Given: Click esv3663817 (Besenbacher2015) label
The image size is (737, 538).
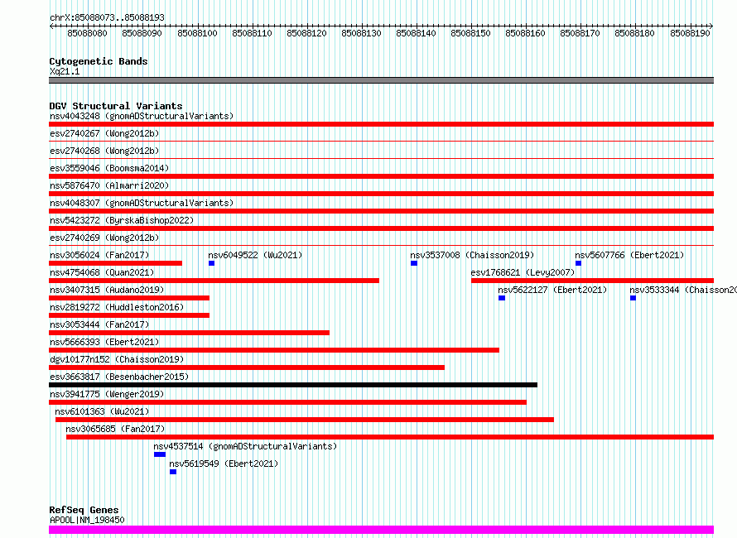Looking at the screenshot, I should (119, 377).
